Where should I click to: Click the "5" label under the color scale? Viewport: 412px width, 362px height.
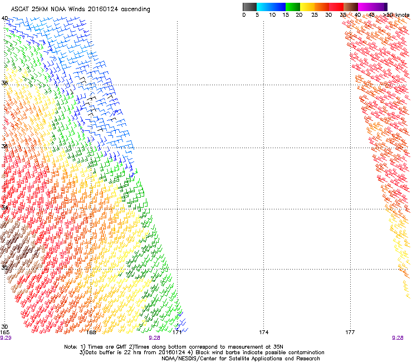point(257,15)
